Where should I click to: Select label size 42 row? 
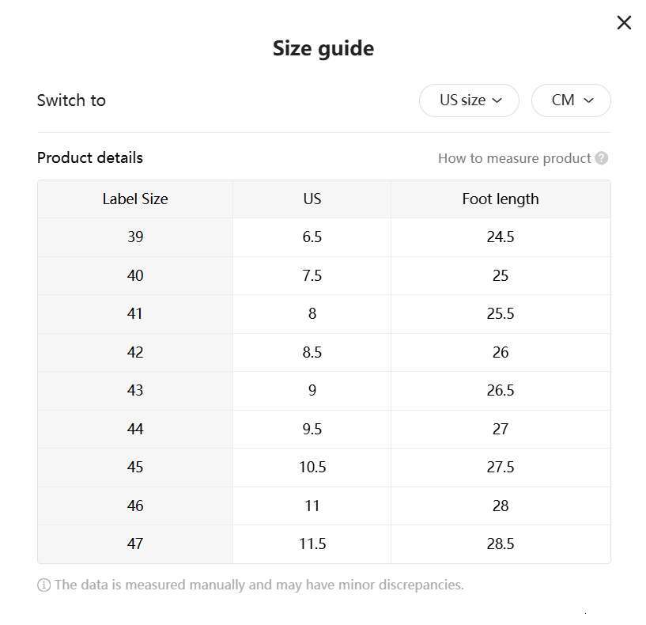(x=134, y=352)
